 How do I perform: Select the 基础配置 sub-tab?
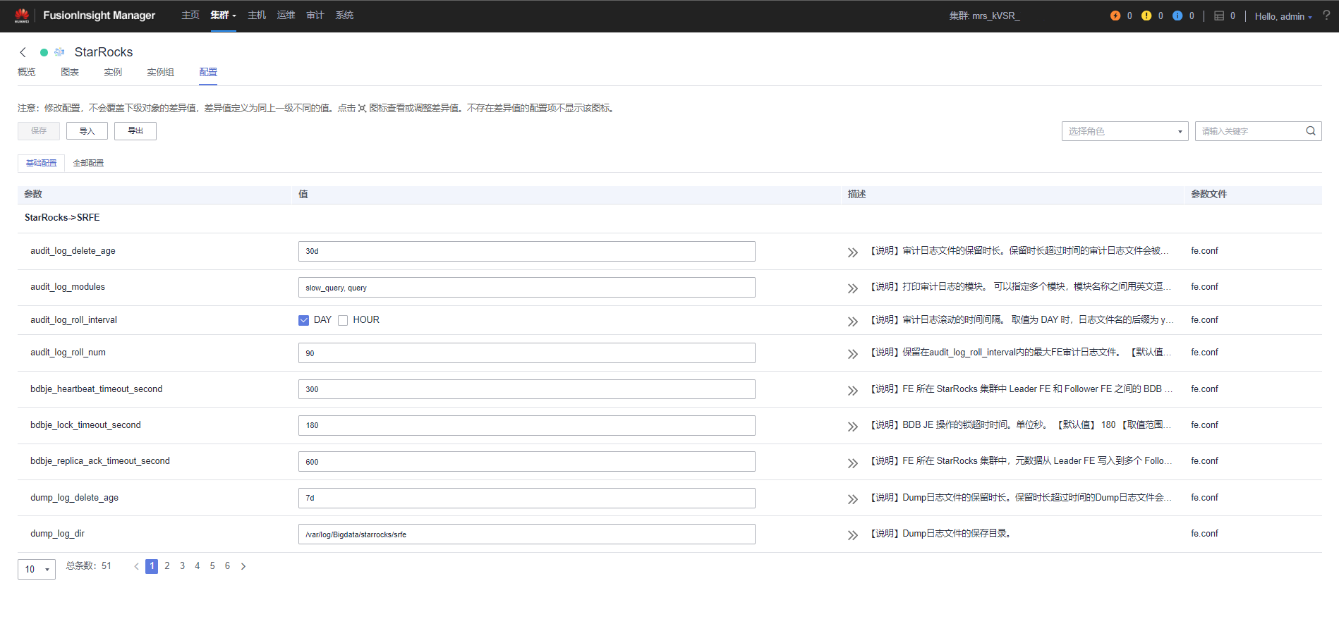click(41, 163)
